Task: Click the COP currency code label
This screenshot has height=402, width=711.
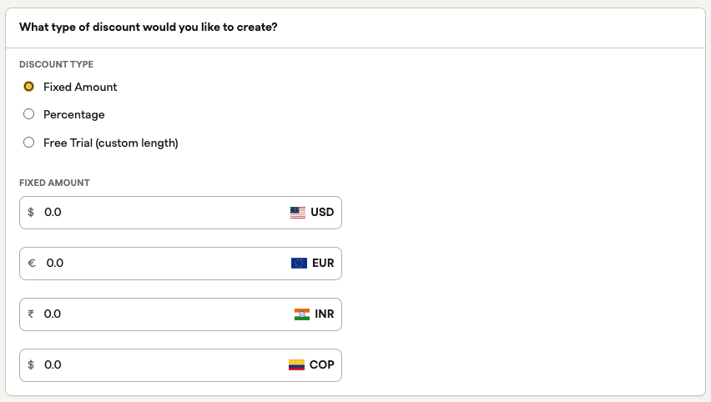Action: (x=321, y=364)
